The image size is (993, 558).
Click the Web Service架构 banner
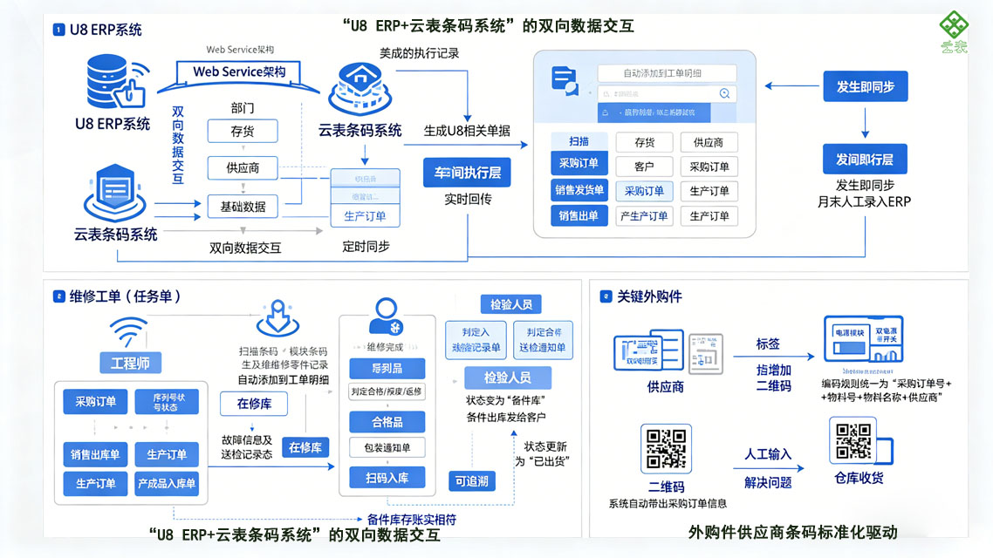click(x=239, y=72)
